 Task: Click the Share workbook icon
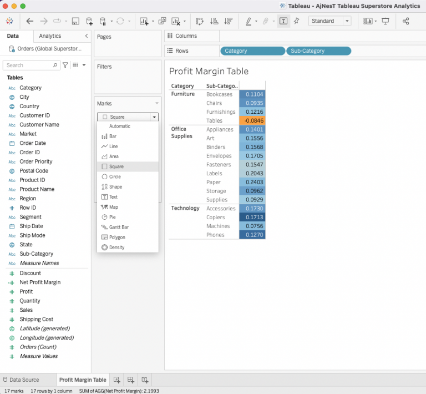coord(406,21)
